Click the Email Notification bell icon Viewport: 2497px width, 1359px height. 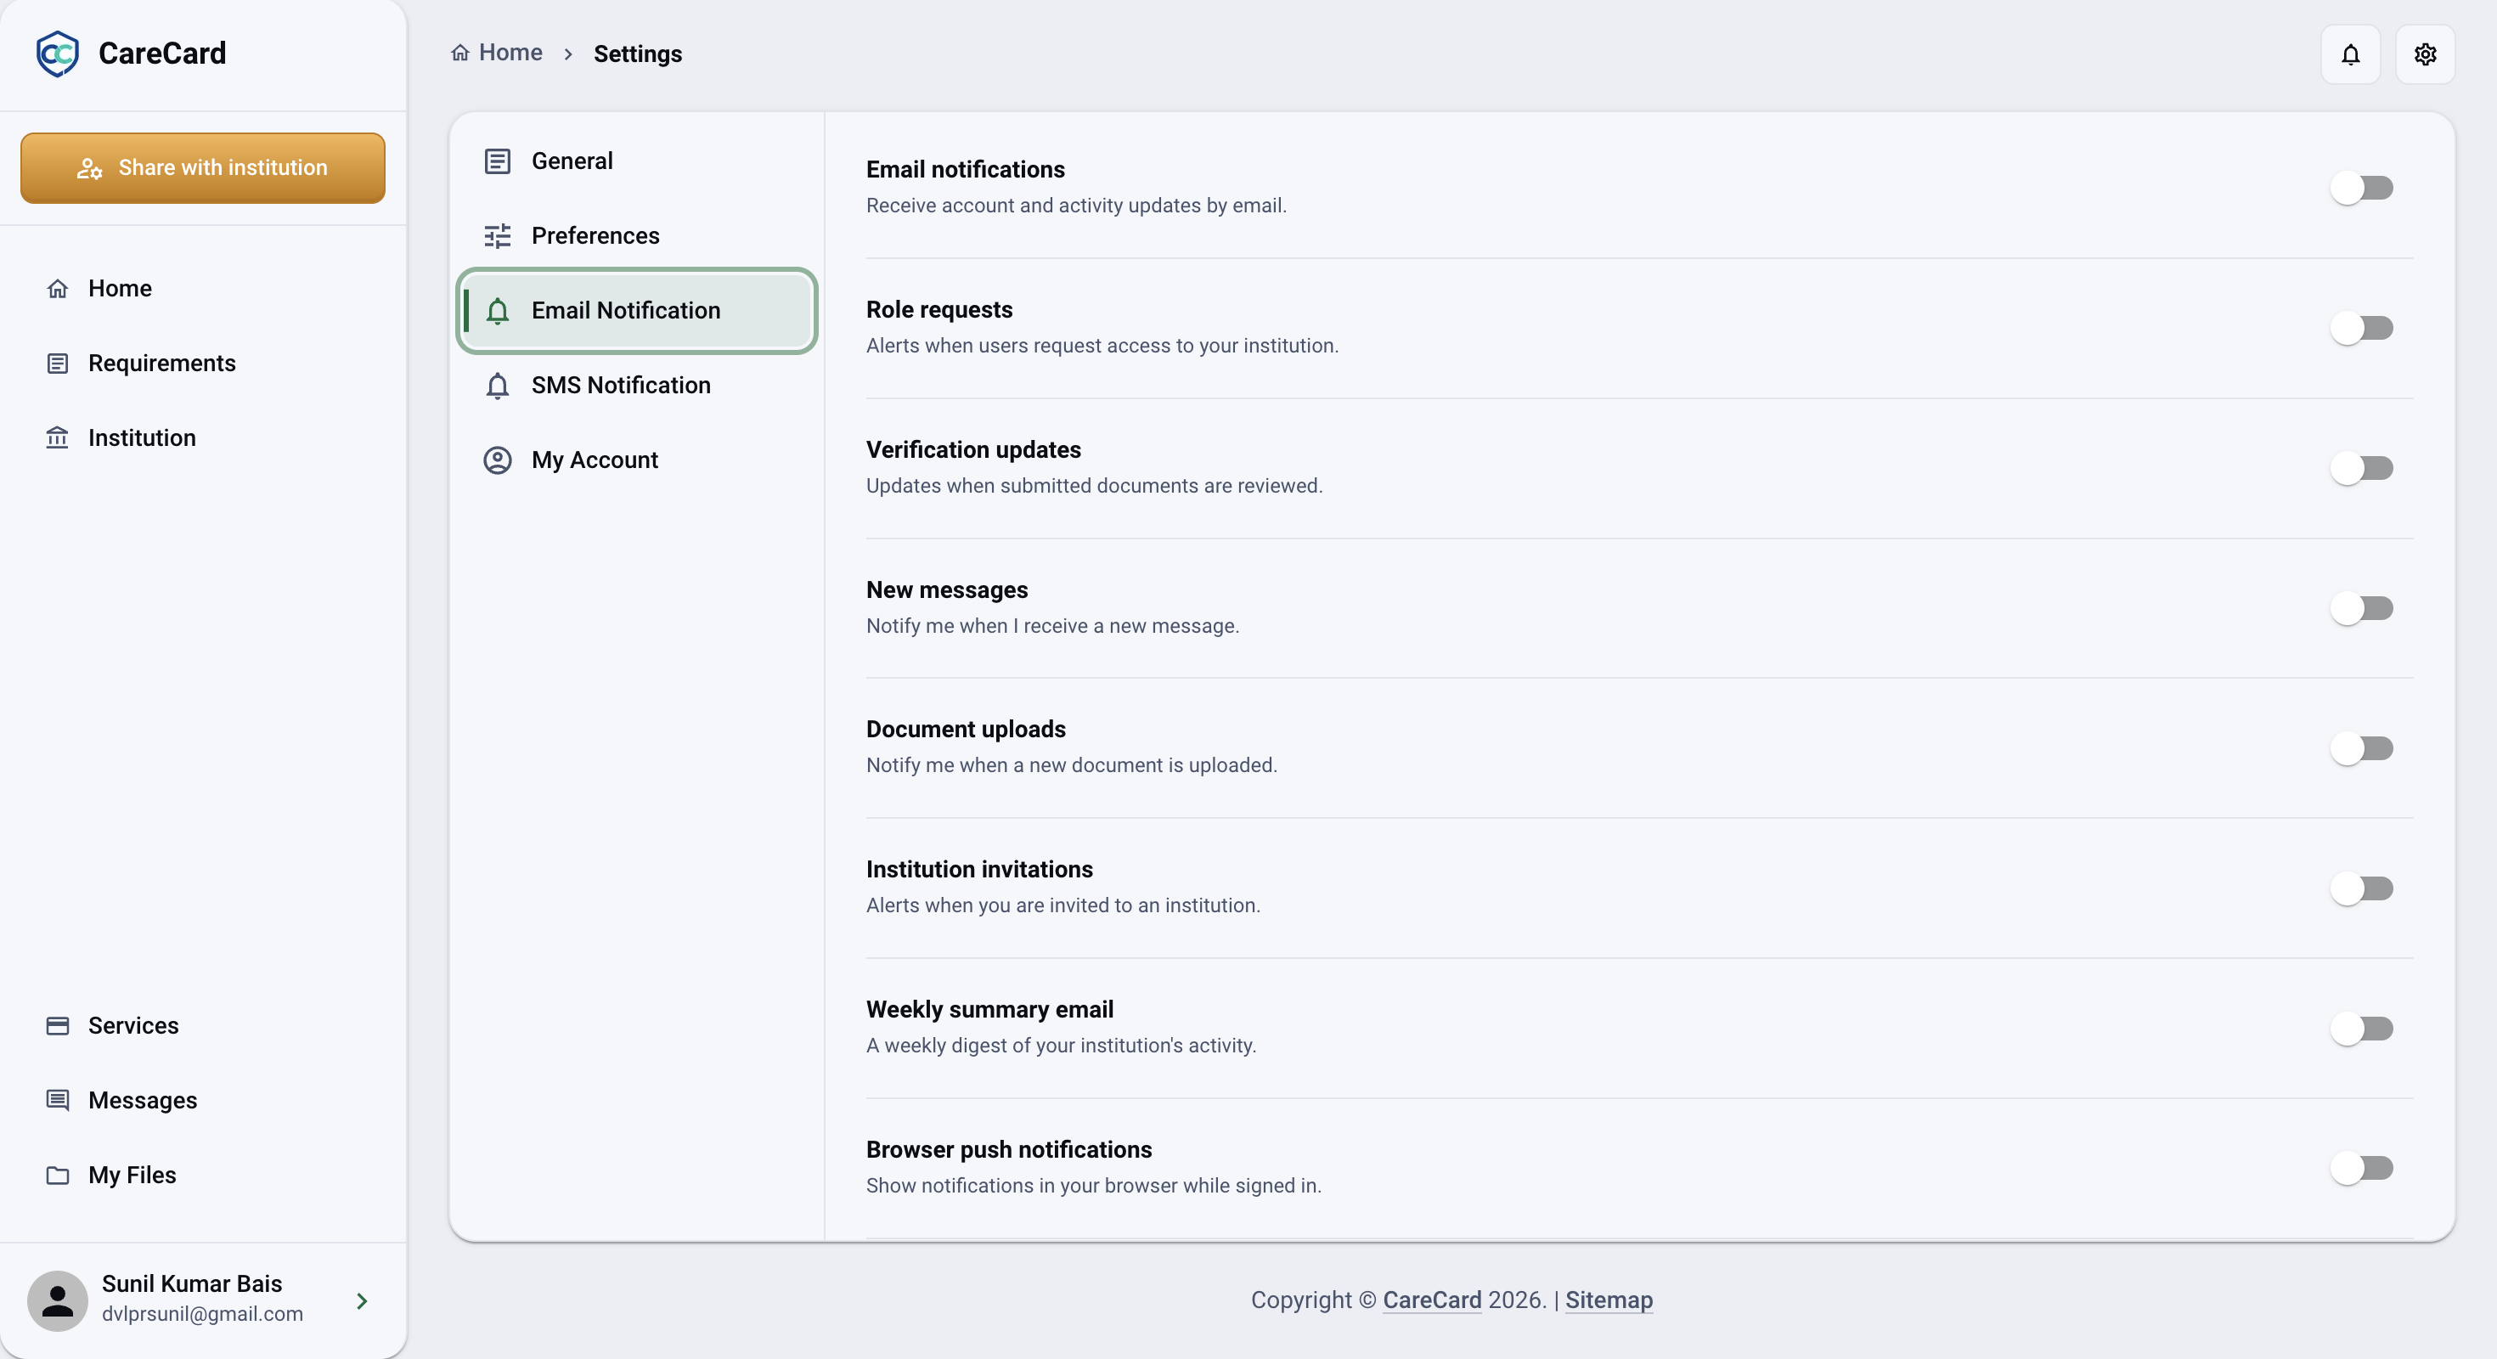coord(497,311)
